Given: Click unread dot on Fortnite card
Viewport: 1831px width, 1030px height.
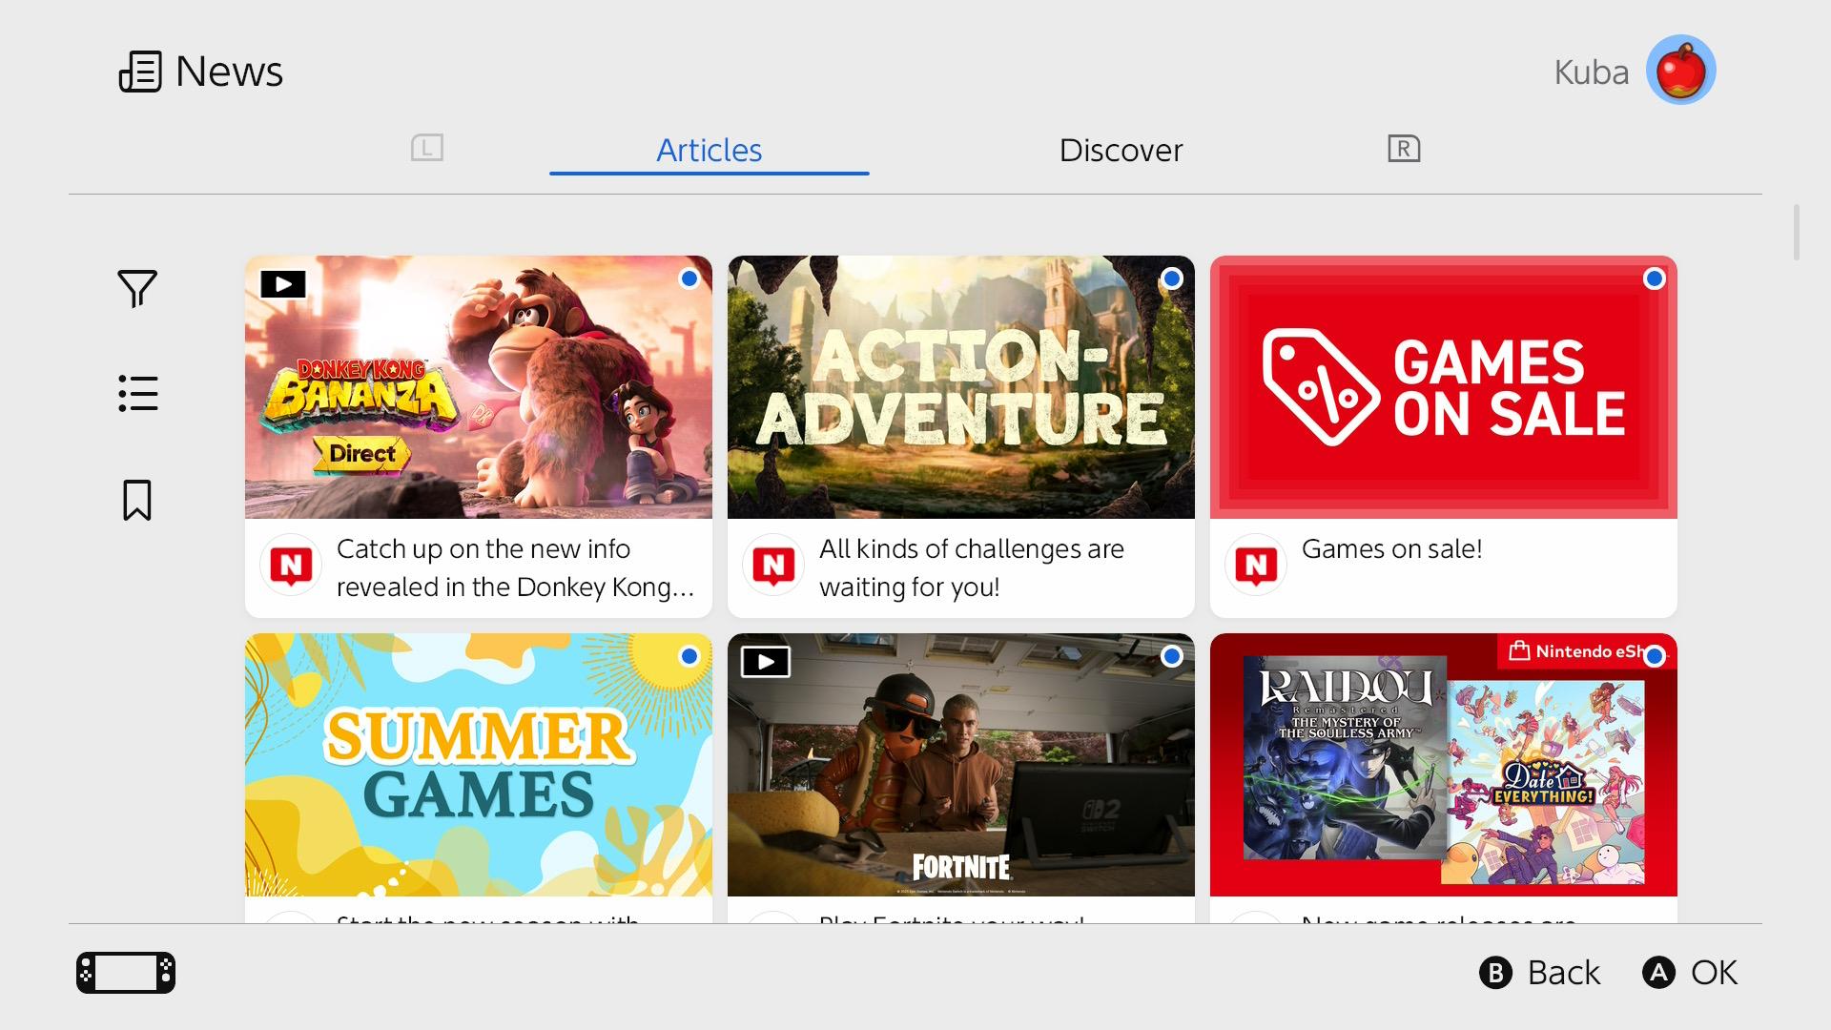Looking at the screenshot, I should click(1172, 656).
